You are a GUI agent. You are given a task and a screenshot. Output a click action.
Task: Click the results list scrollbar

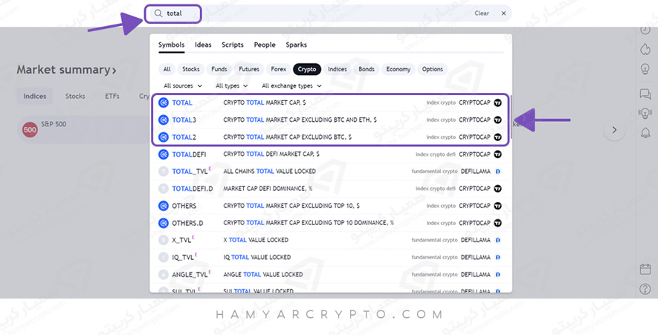pos(511,117)
